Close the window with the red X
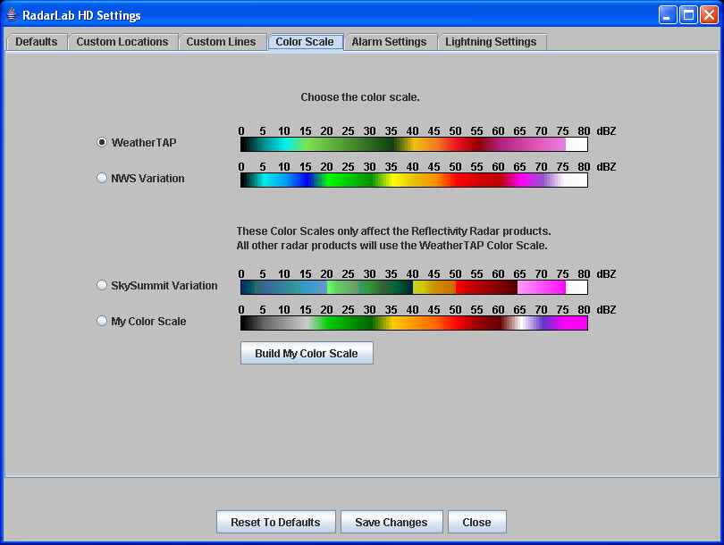The image size is (724, 545). pos(709,15)
